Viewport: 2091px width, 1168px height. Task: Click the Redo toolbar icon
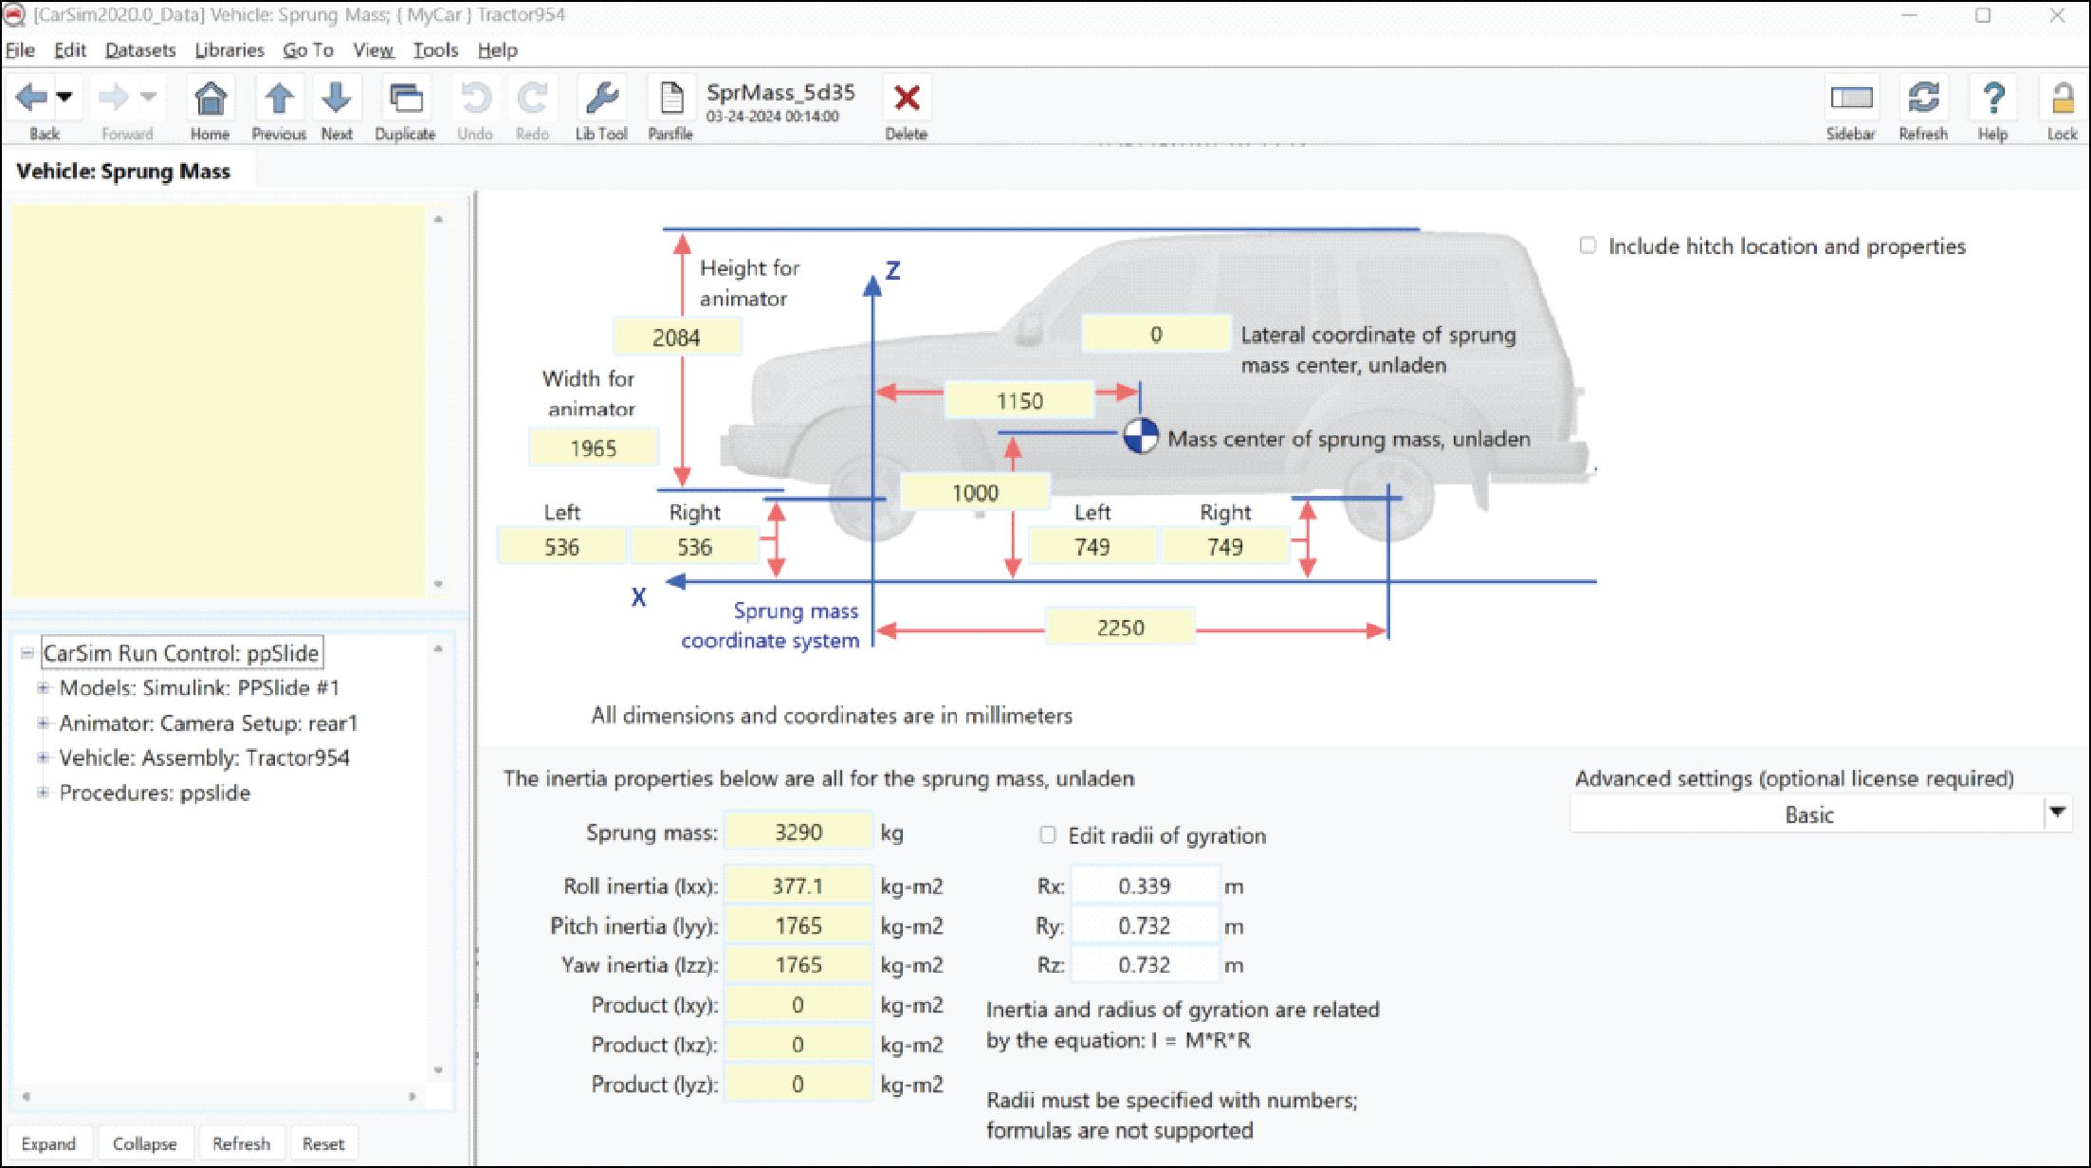point(532,98)
